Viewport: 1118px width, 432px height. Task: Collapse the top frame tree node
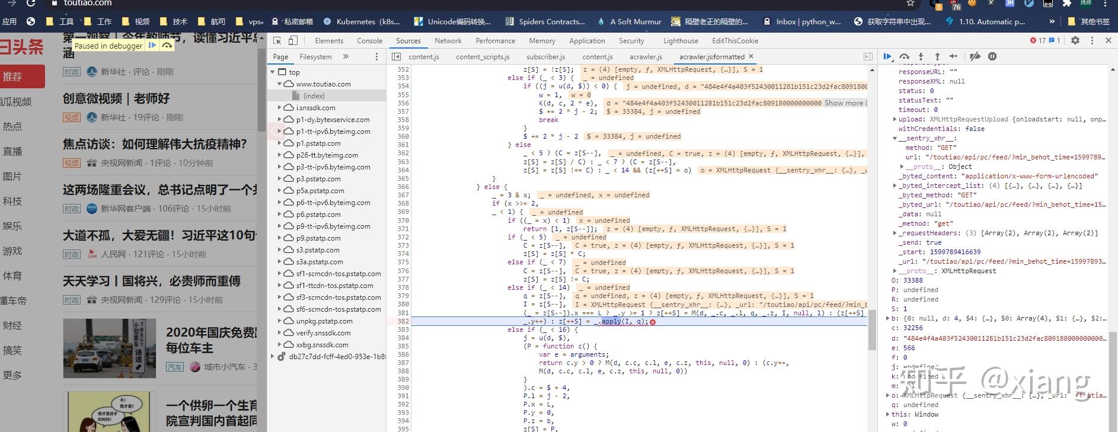[273, 72]
